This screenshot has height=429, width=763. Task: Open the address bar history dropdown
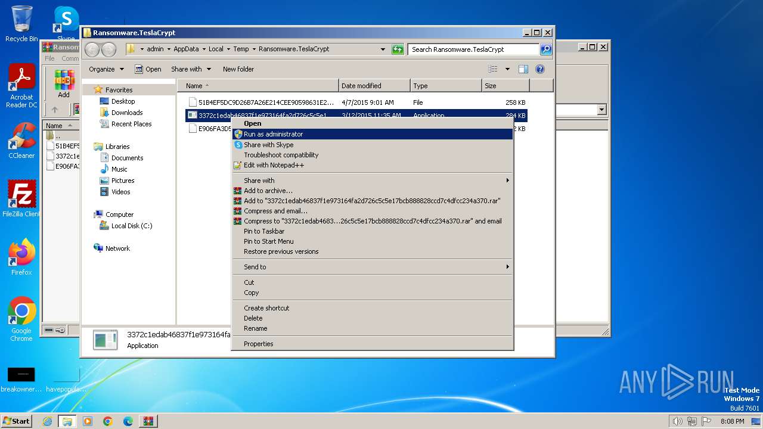(x=383, y=49)
